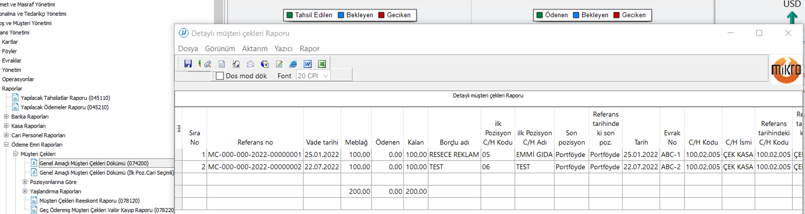Screen dimensions: 805x214
Task: Collapse the Müşteri Çekleri tree node
Action: point(15,154)
